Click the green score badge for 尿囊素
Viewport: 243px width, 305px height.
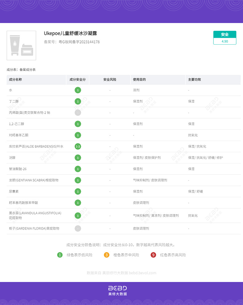click(78, 192)
